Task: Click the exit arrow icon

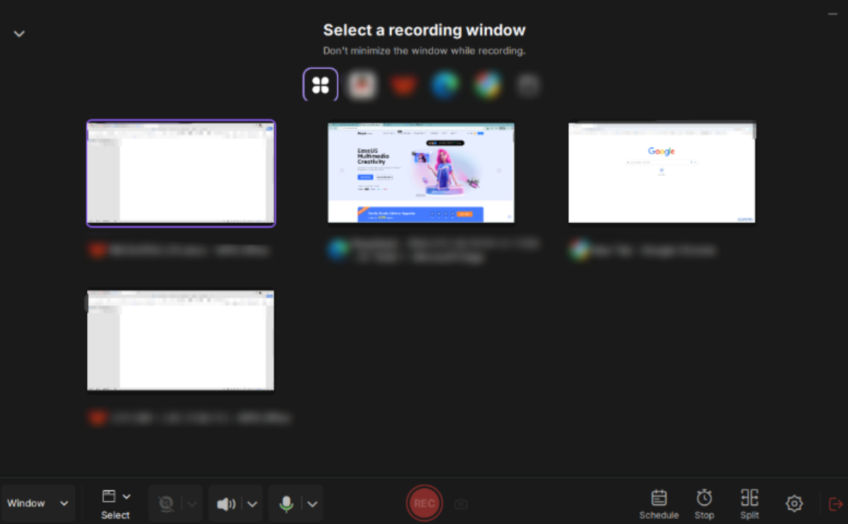Action: [835, 503]
